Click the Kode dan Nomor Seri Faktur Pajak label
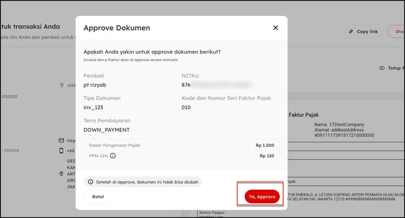405x218 pixels. point(226,98)
